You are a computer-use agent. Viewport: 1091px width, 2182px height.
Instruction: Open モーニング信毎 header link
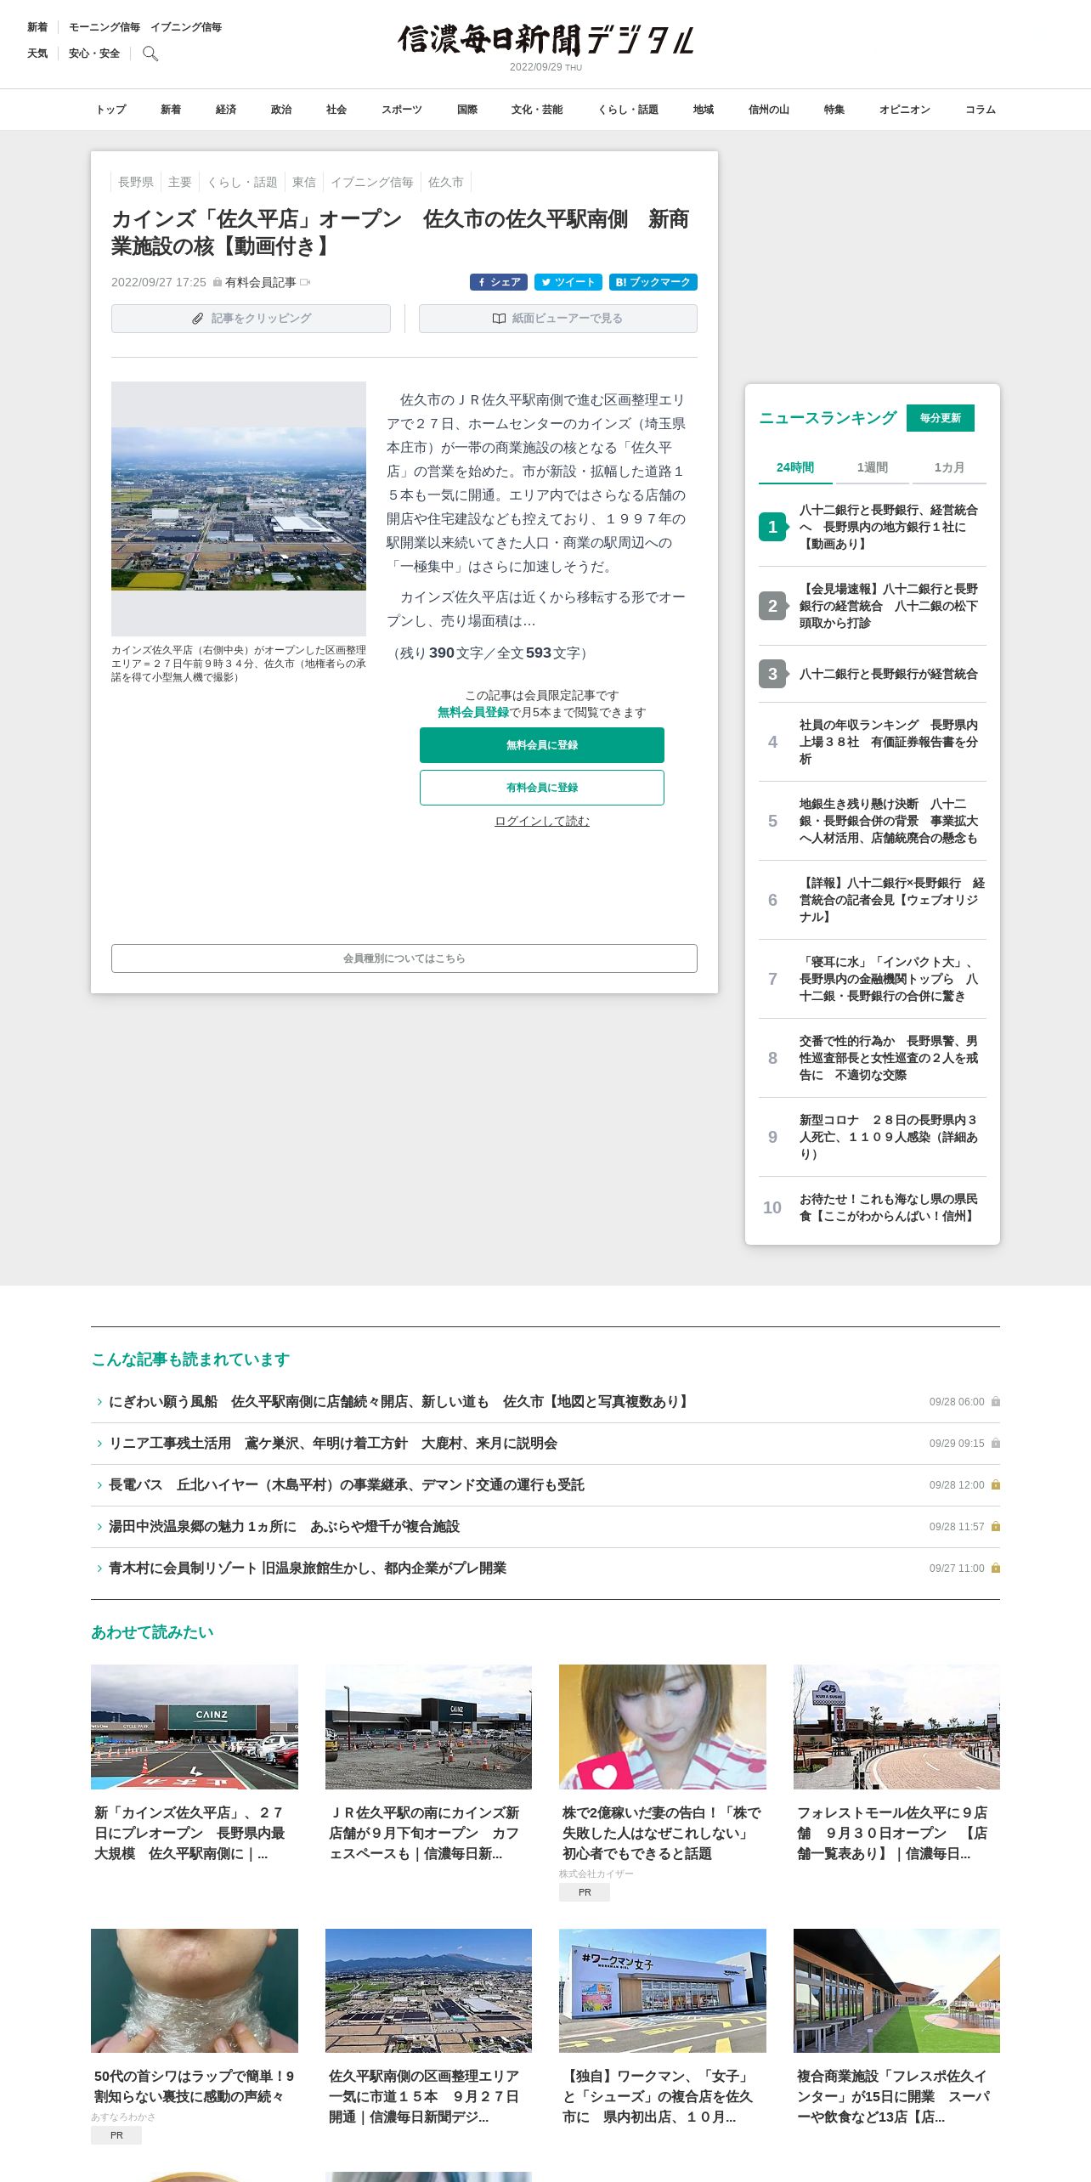tap(105, 27)
